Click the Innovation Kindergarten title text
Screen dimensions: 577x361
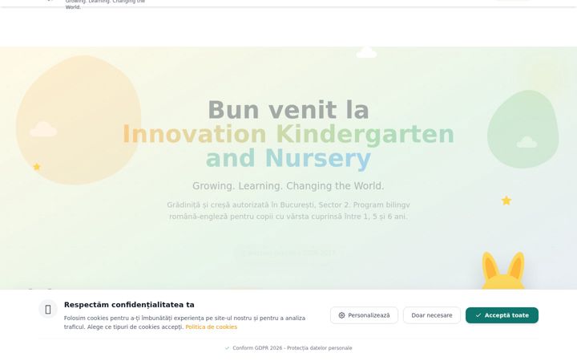click(x=288, y=134)
